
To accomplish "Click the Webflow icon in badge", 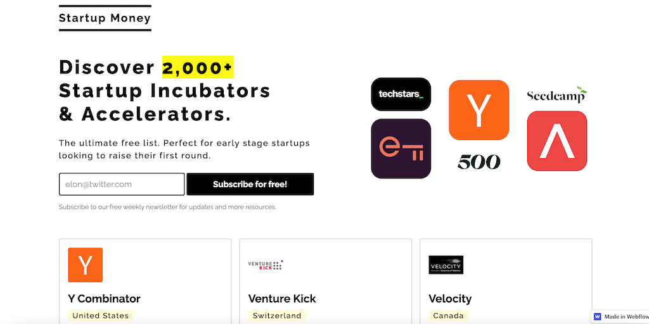I will pyautogui.click(x=597, y=316).
